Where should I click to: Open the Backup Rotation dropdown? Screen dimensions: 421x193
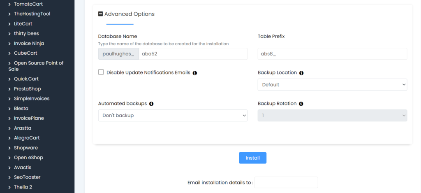(332, 115)
